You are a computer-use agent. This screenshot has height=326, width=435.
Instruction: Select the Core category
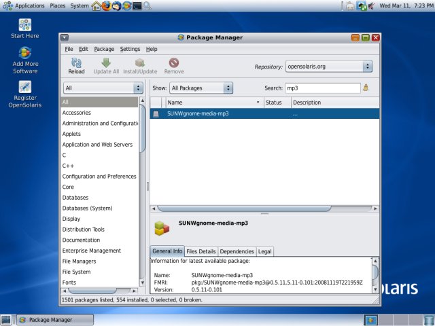click(x=99, y=187)
